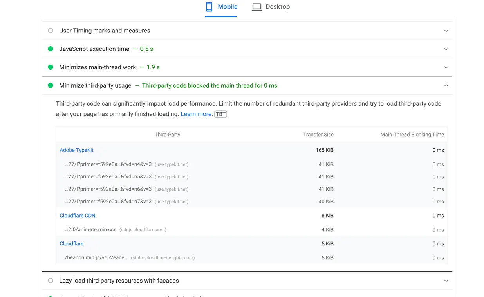This screenshot has height=297, width=484.
Task: Click Adobe TypeKit 0 ms blocking time
Action: pyautogui.click(x=438, y=150)
